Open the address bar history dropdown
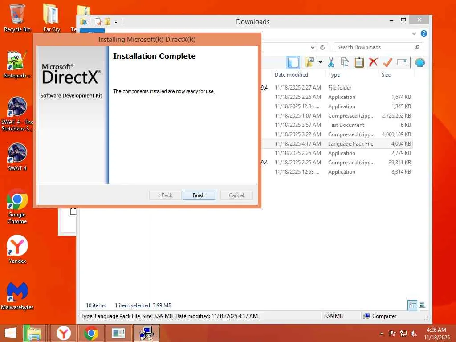Viewport: 456px width, 342px height. click(x=313, y=47)
